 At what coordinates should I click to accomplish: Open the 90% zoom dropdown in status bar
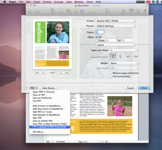[x=49, y=142]
